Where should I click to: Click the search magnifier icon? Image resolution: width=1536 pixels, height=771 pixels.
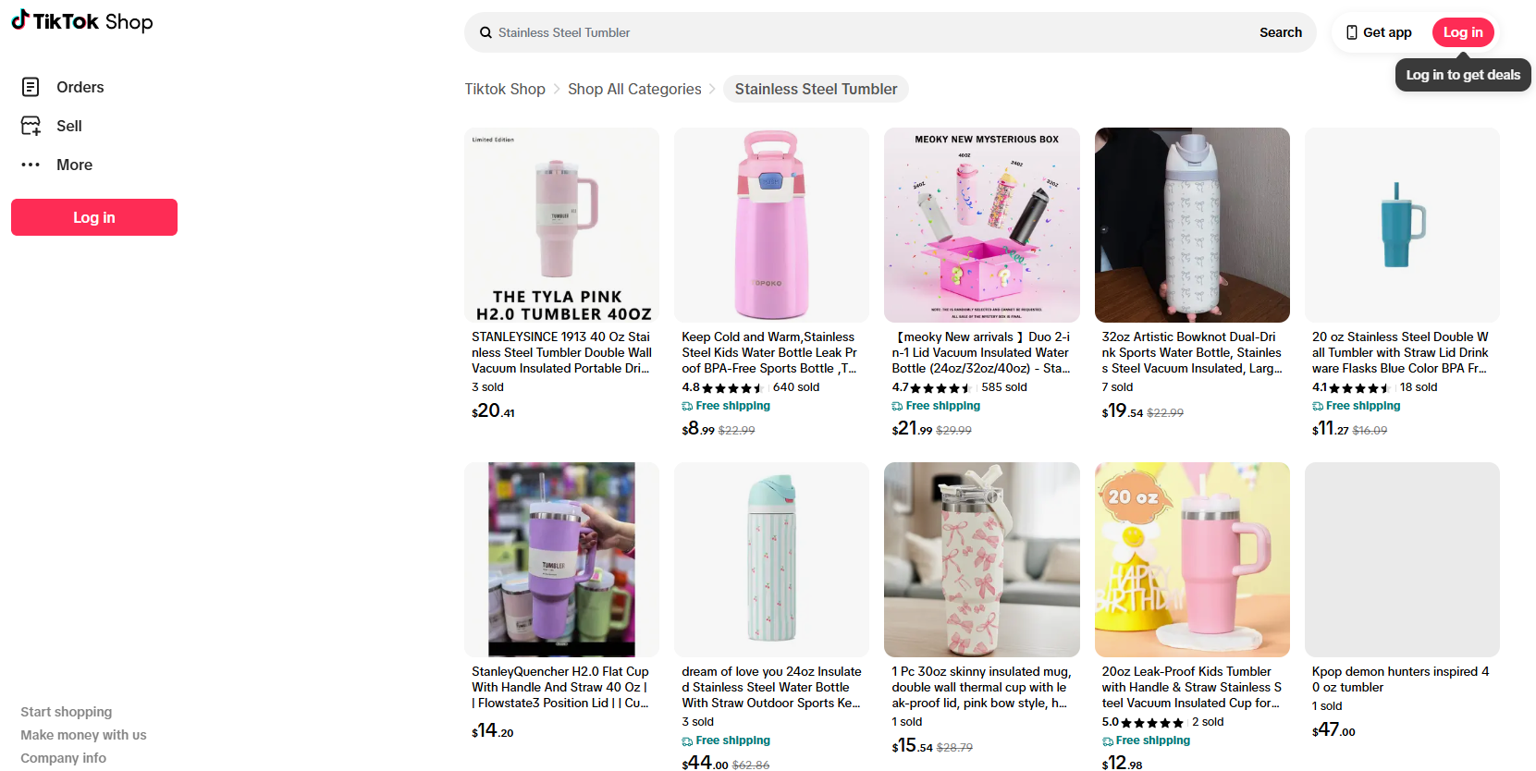[485, 33]
